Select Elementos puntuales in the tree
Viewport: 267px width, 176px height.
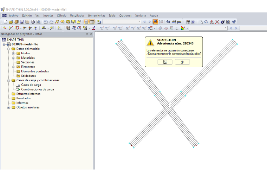(x=35, y=71)
